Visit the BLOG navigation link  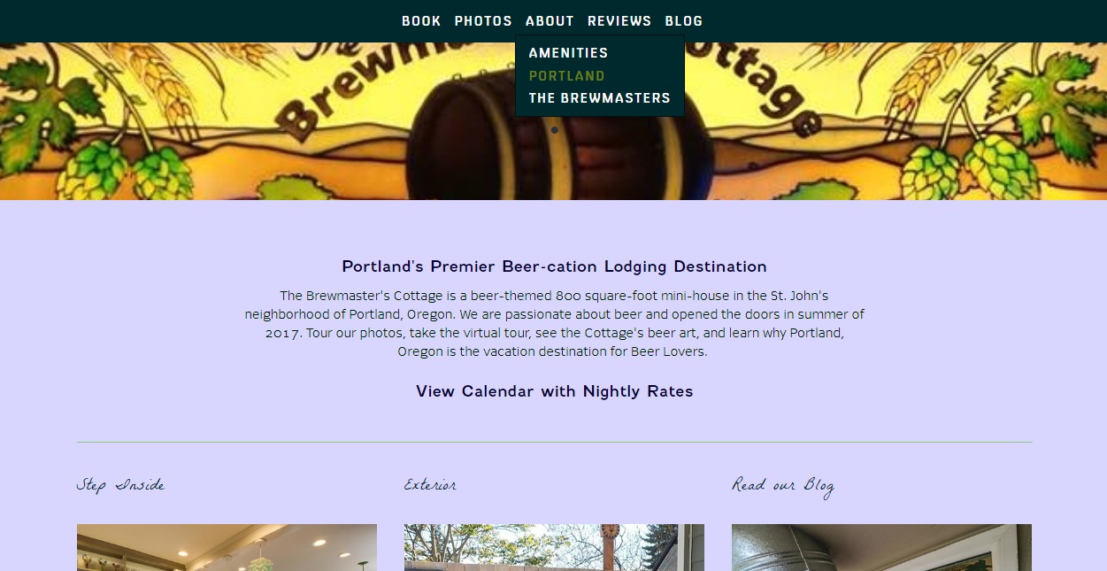click(x=684, y=21)
